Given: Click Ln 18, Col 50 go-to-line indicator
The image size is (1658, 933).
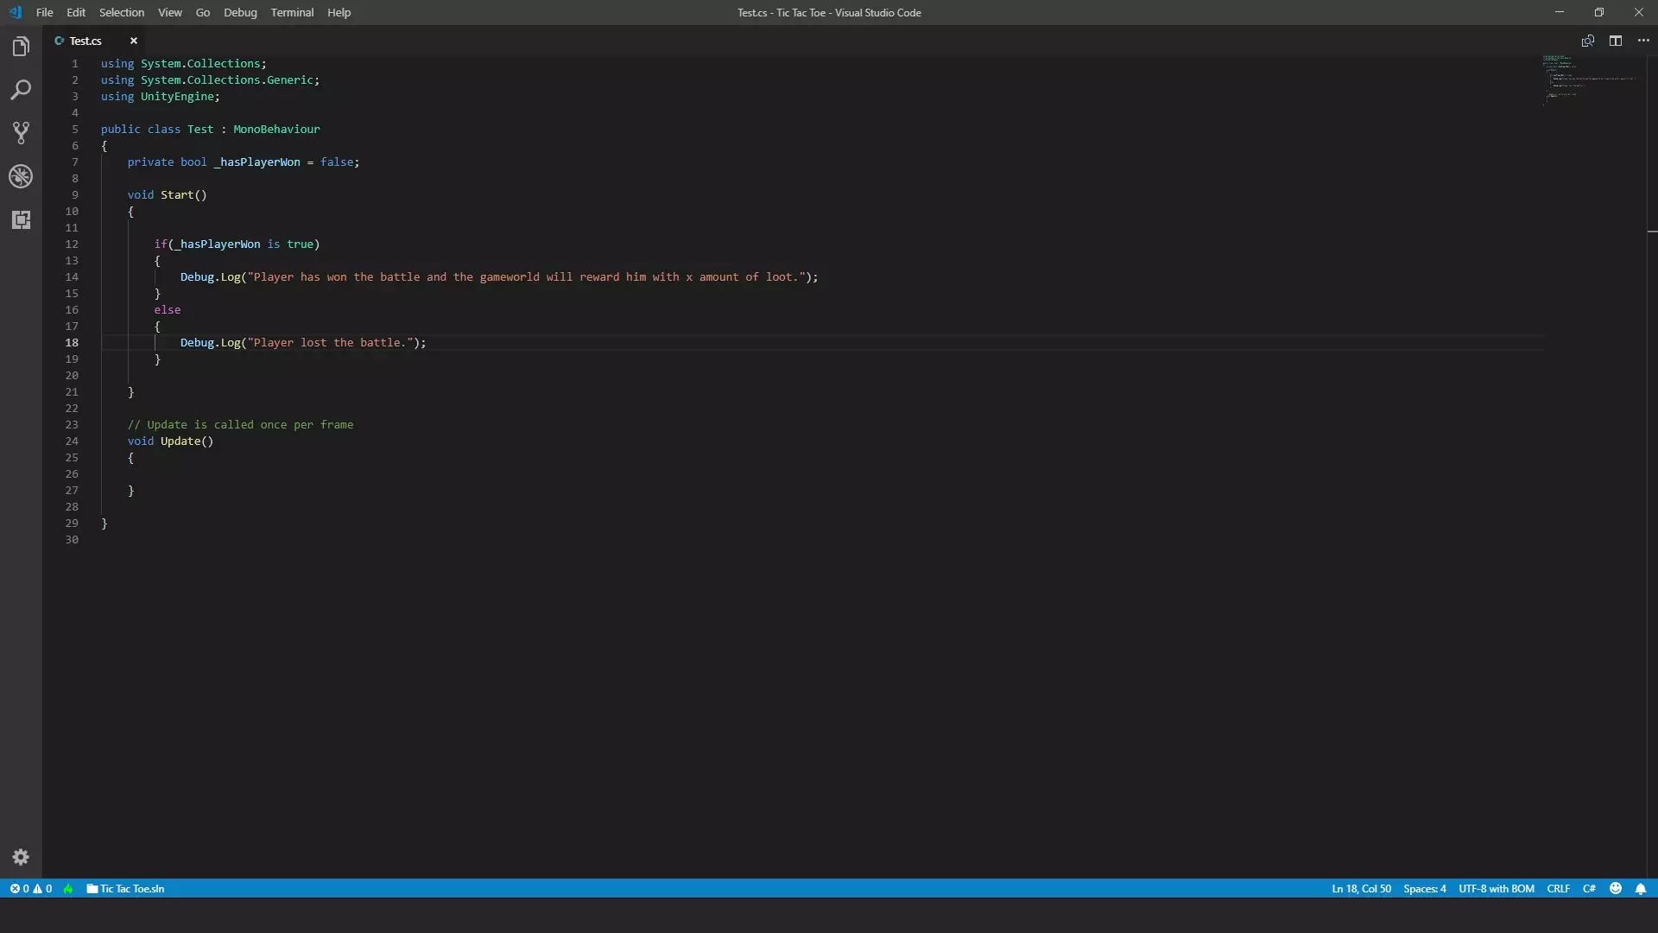Looking at the screenshot, I should (1361, 888).
